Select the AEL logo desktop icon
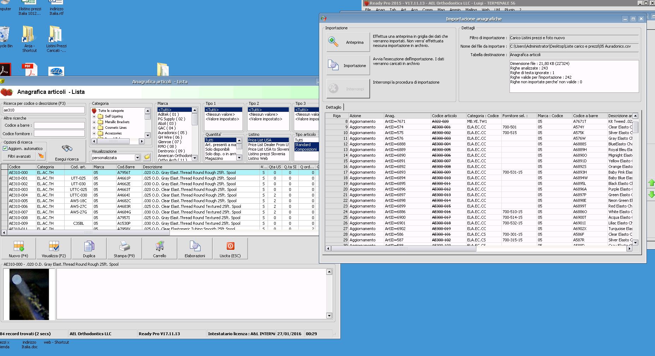This screenshot has width=655, height=356. (56, 71)
